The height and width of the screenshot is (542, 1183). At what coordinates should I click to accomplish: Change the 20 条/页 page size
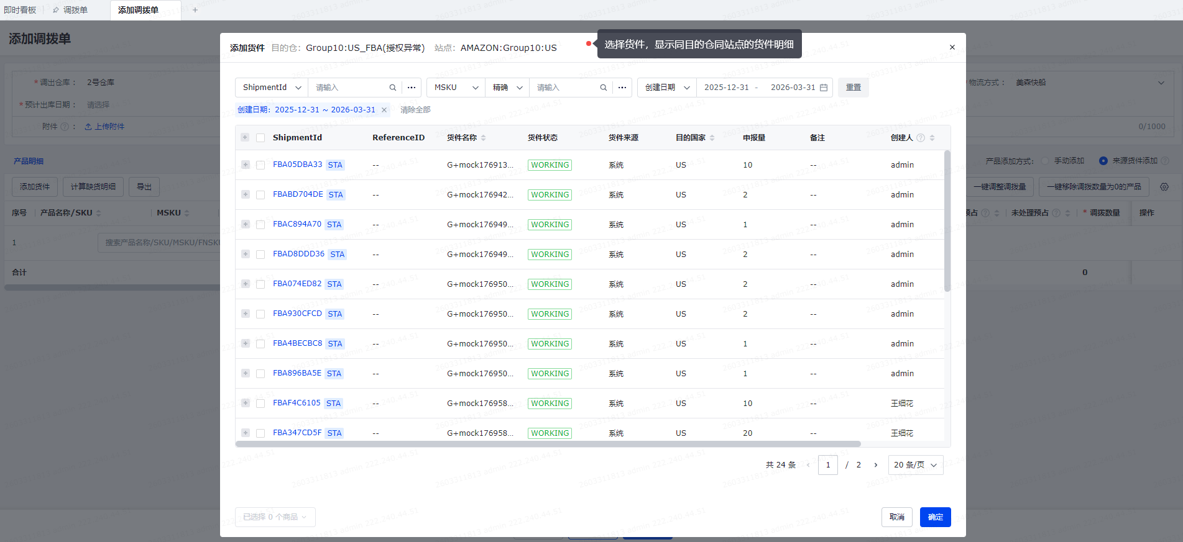[915, 465]
